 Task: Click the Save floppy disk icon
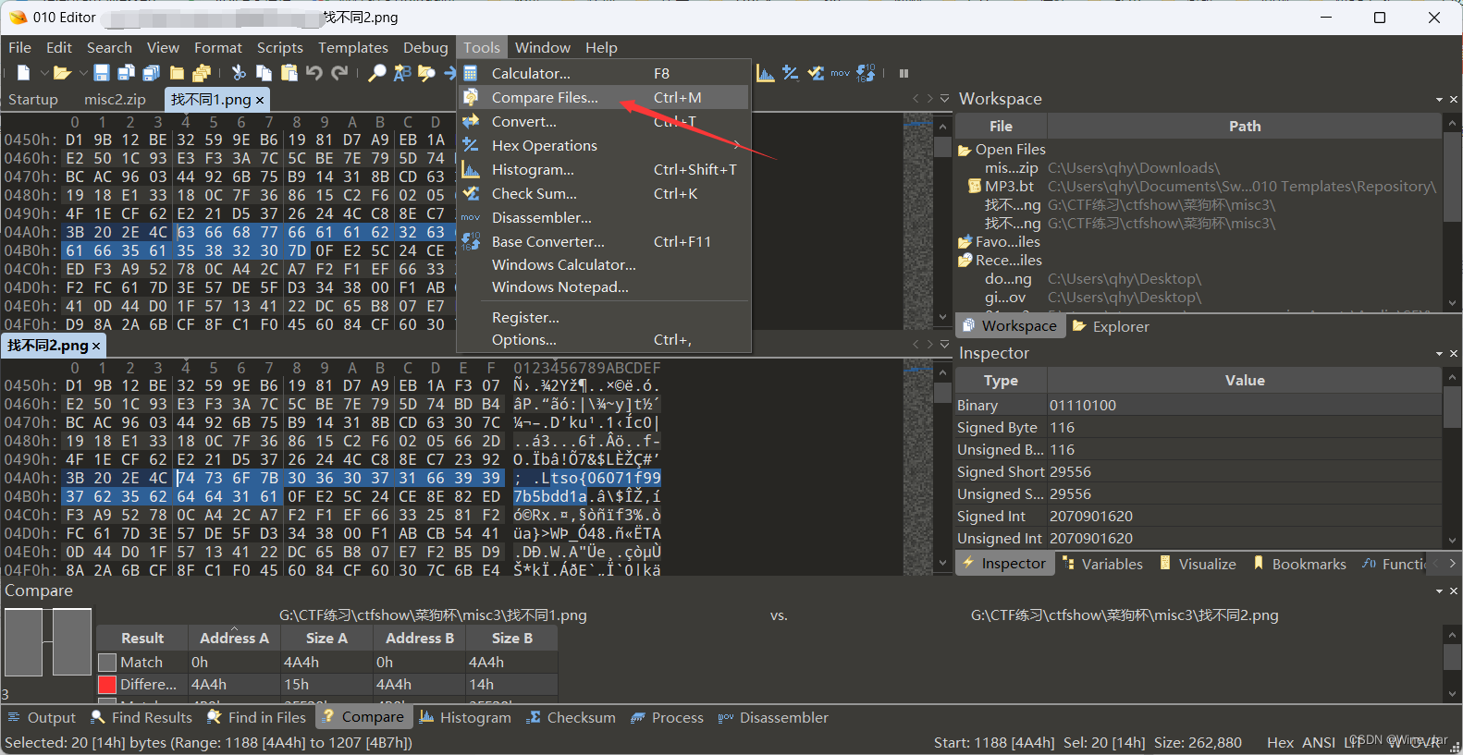click(x=102, y=73)
